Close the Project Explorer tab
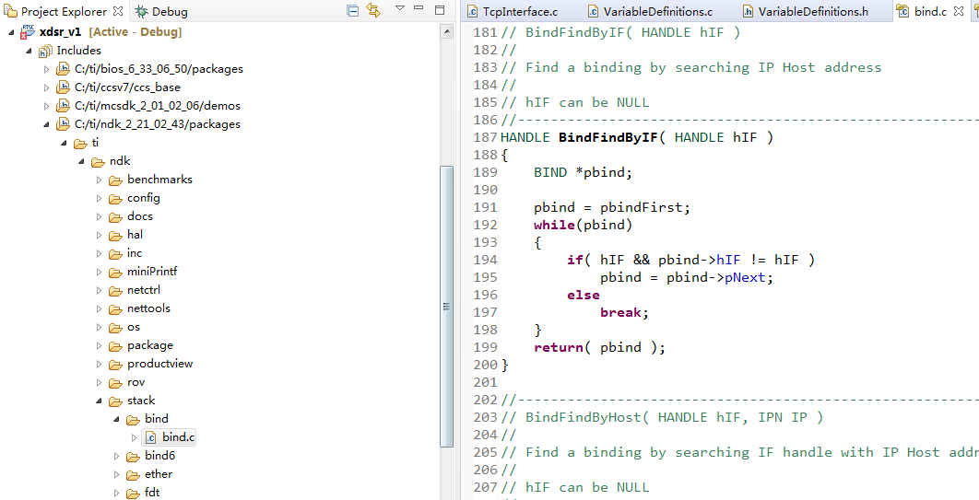979x500 pixels. coord(118,11)
